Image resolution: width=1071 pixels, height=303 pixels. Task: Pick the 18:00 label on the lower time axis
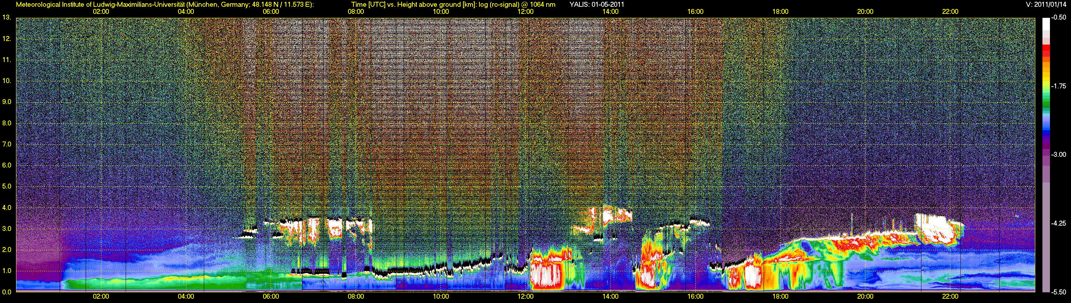(x=780, y=296)
